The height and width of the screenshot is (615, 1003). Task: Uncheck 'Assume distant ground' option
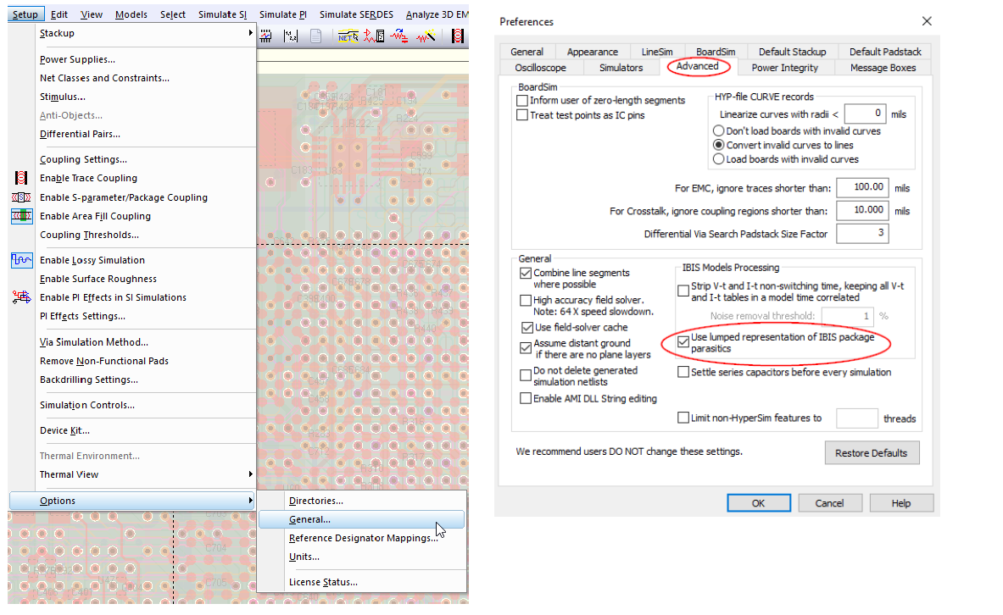pyautogui.click(x=526, y=348)
